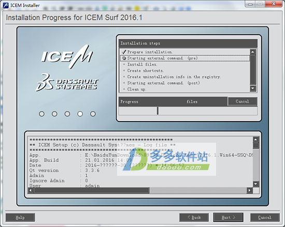Screen dimensions: 285x227
Task: Open Help at the bottom left
Action: [20, 217]
